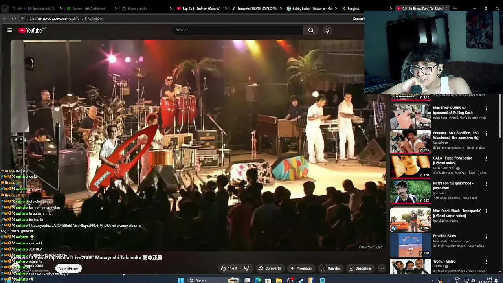
Task: Click the browser address bar URL
Action: pos(64,18)
